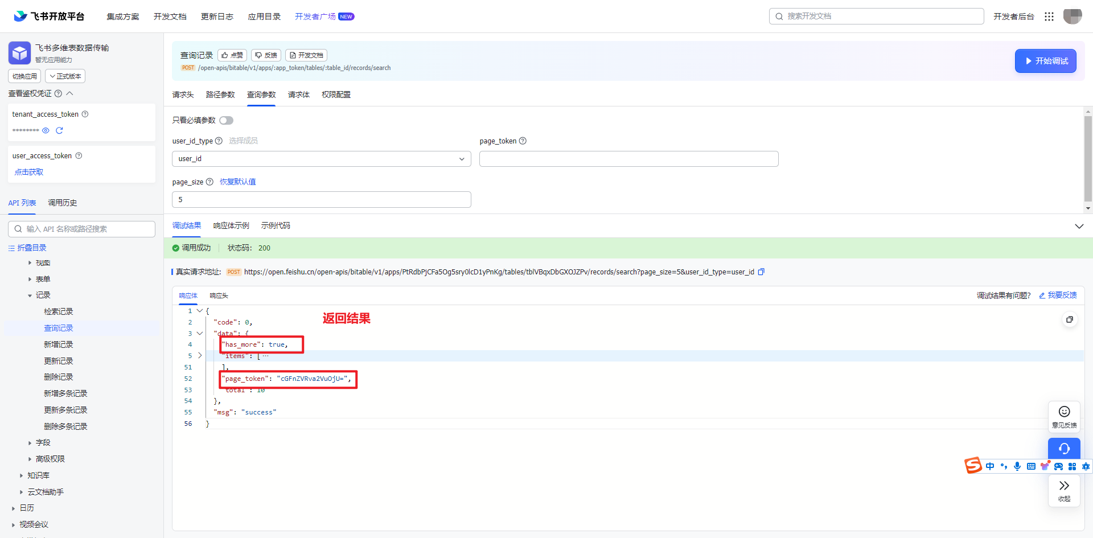Switch to 请求头 tab
1093x538 pixels.
pos(183,95)
